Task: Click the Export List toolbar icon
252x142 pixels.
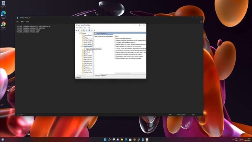Action: [87, 30]
